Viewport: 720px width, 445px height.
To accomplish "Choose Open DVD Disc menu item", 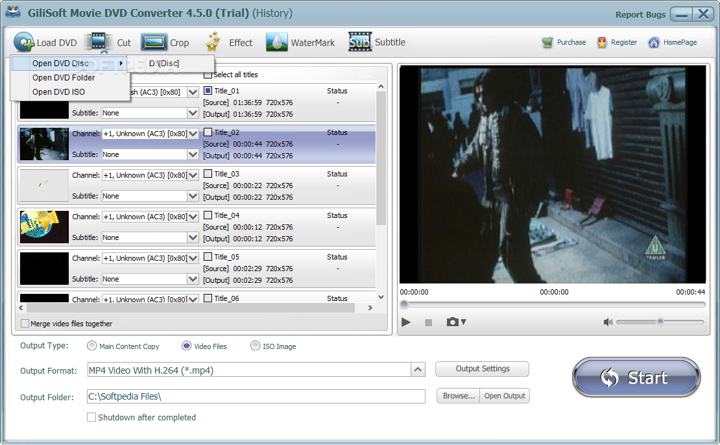I will coord(69,64).
